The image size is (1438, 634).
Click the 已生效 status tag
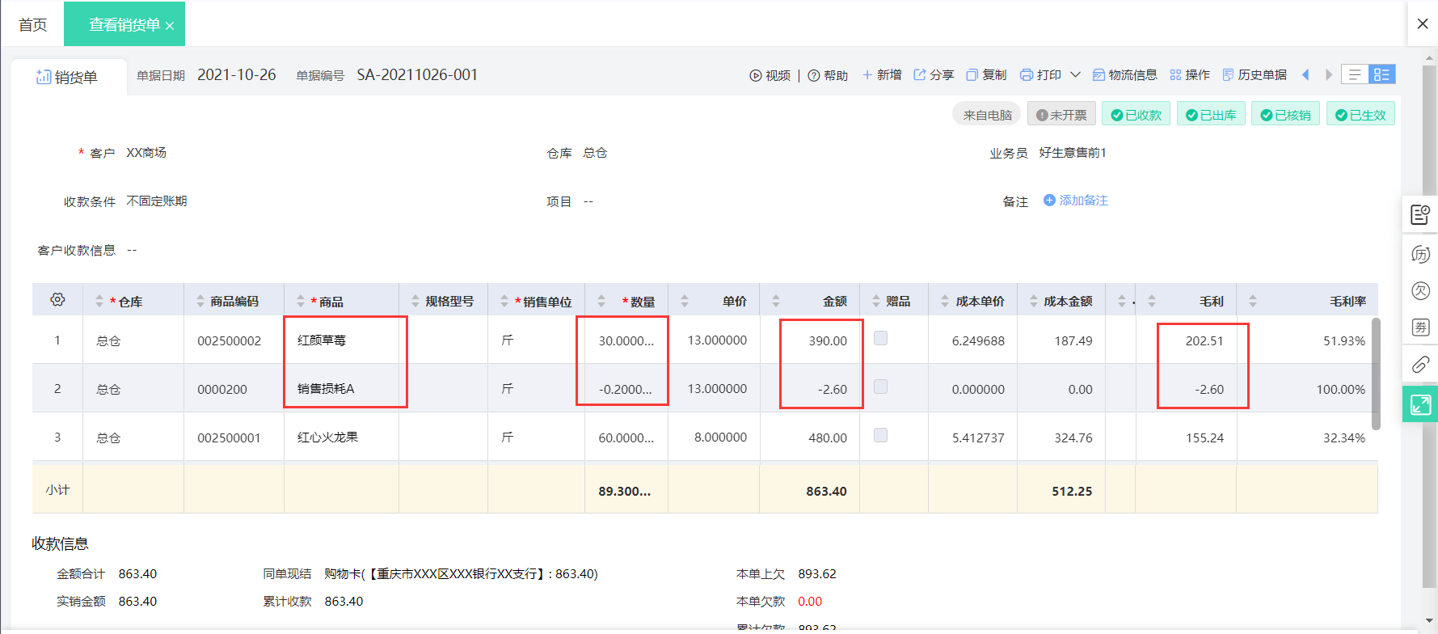coord(1360,115)
